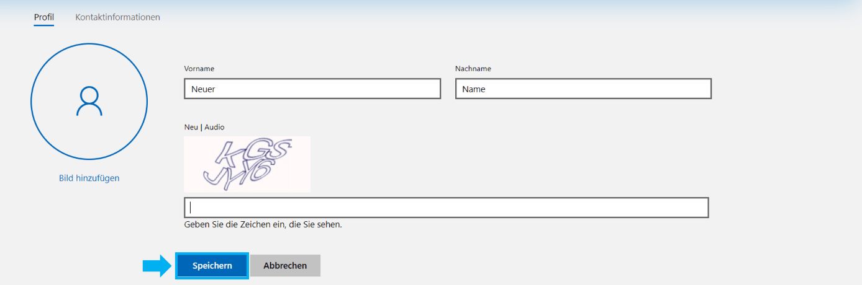862x285 pixels.
Task: Select the Audio captcha option
Action: click(214, 127)
